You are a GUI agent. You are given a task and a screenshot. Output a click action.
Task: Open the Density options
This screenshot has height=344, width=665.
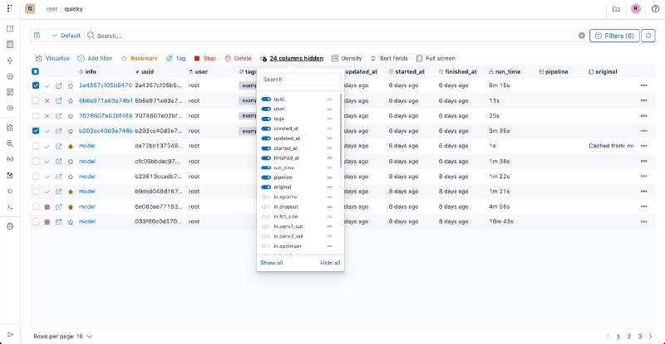[x=347, y=58]
